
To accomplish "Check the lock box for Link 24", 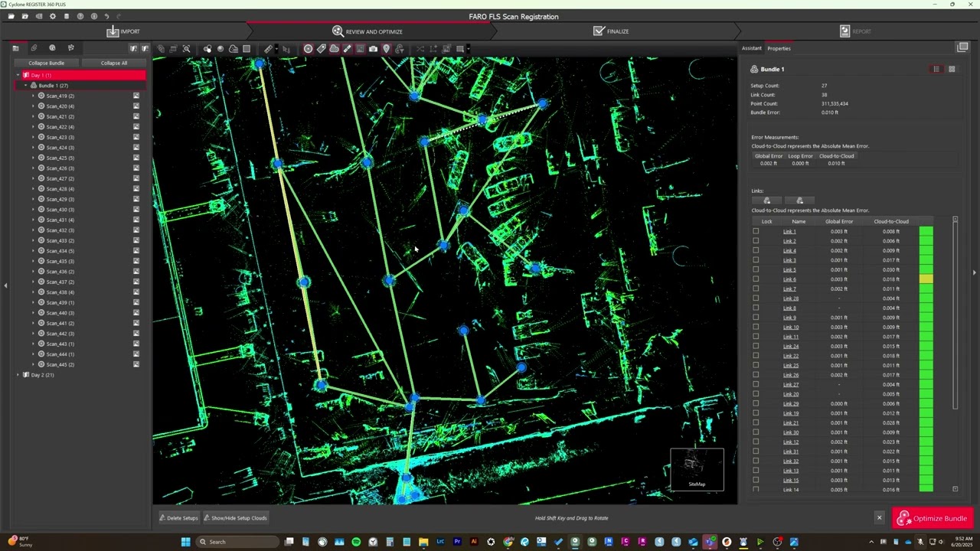I will click(x=756, y=346).
